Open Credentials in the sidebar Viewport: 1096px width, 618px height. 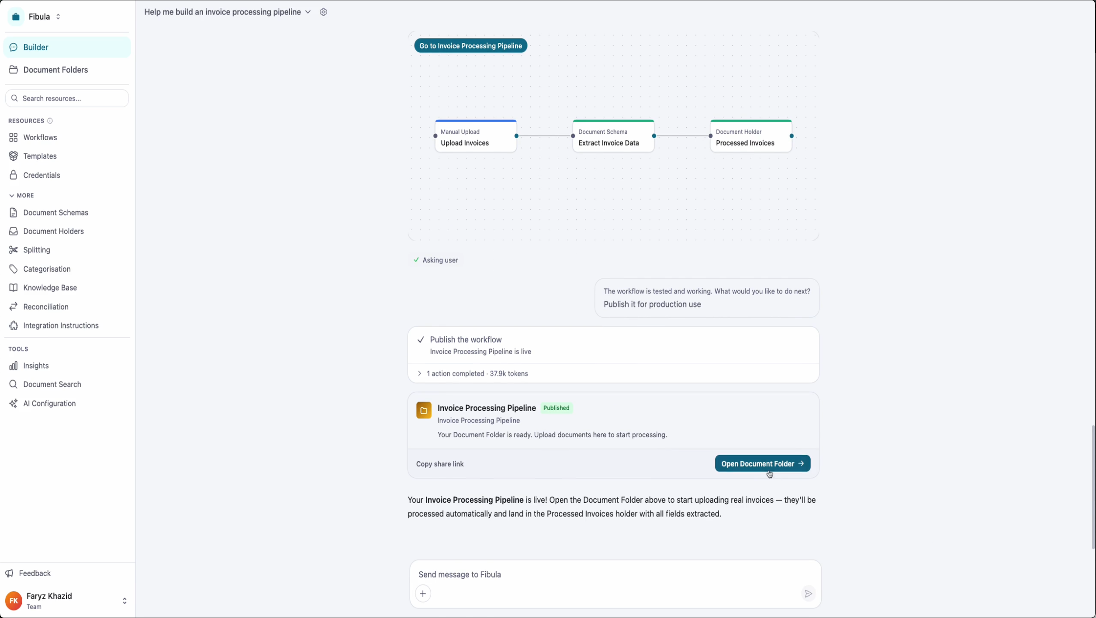67,175
